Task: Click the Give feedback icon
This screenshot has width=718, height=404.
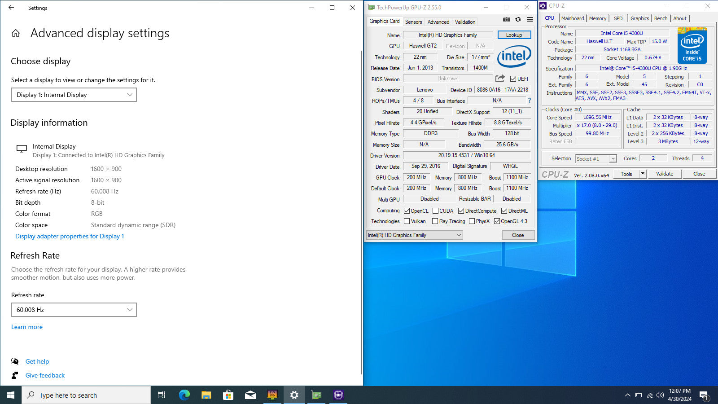Action: [x=15, y=375]
